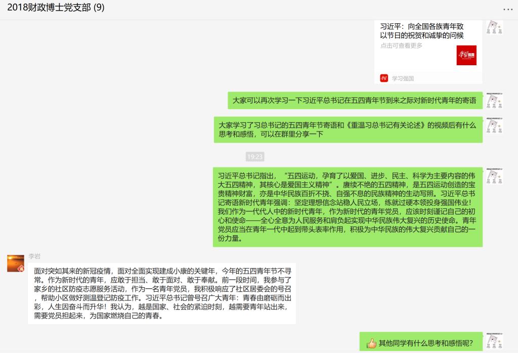Screen dimensions: 518x353
Task: Click avatar beside the long 五四运动 message
Action: 494,175
